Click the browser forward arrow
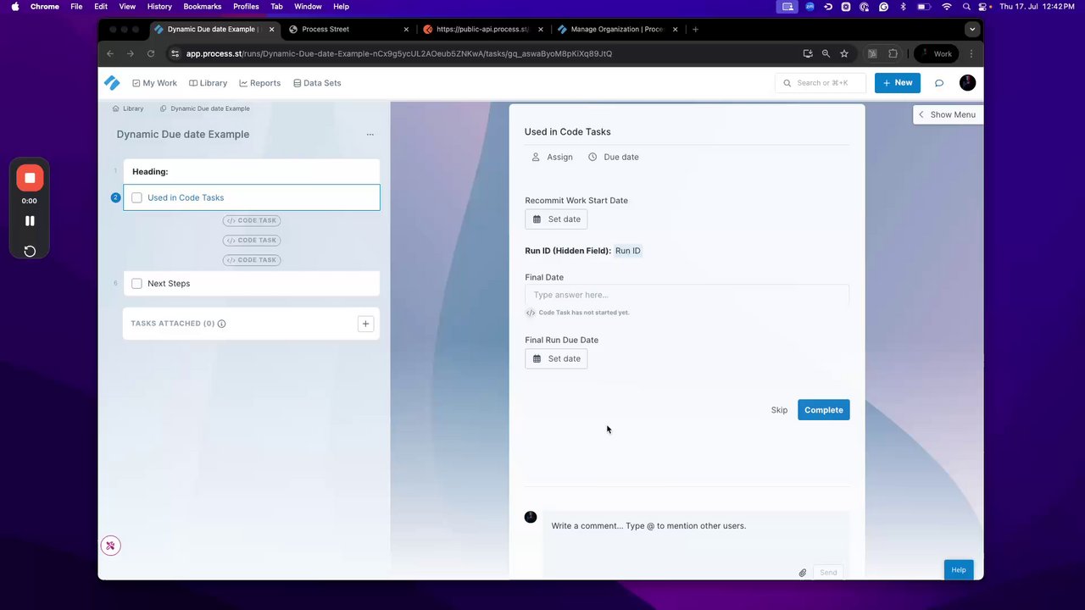Image resolution: width=1085 pixels, height=610 pixels. pos(130,53)
